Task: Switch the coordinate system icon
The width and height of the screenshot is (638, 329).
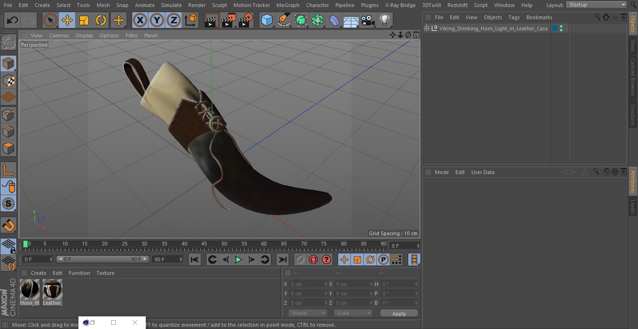Action: pyautogui.click(x=191, y=20)
